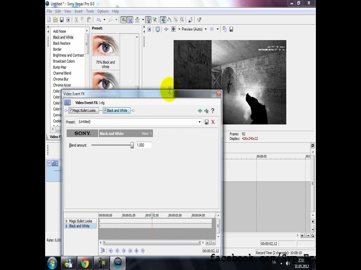This screenshot has height=270, width=361.
Task: Select the Zoom Edit tool magnifier
Action: click(x=182, y=20)
